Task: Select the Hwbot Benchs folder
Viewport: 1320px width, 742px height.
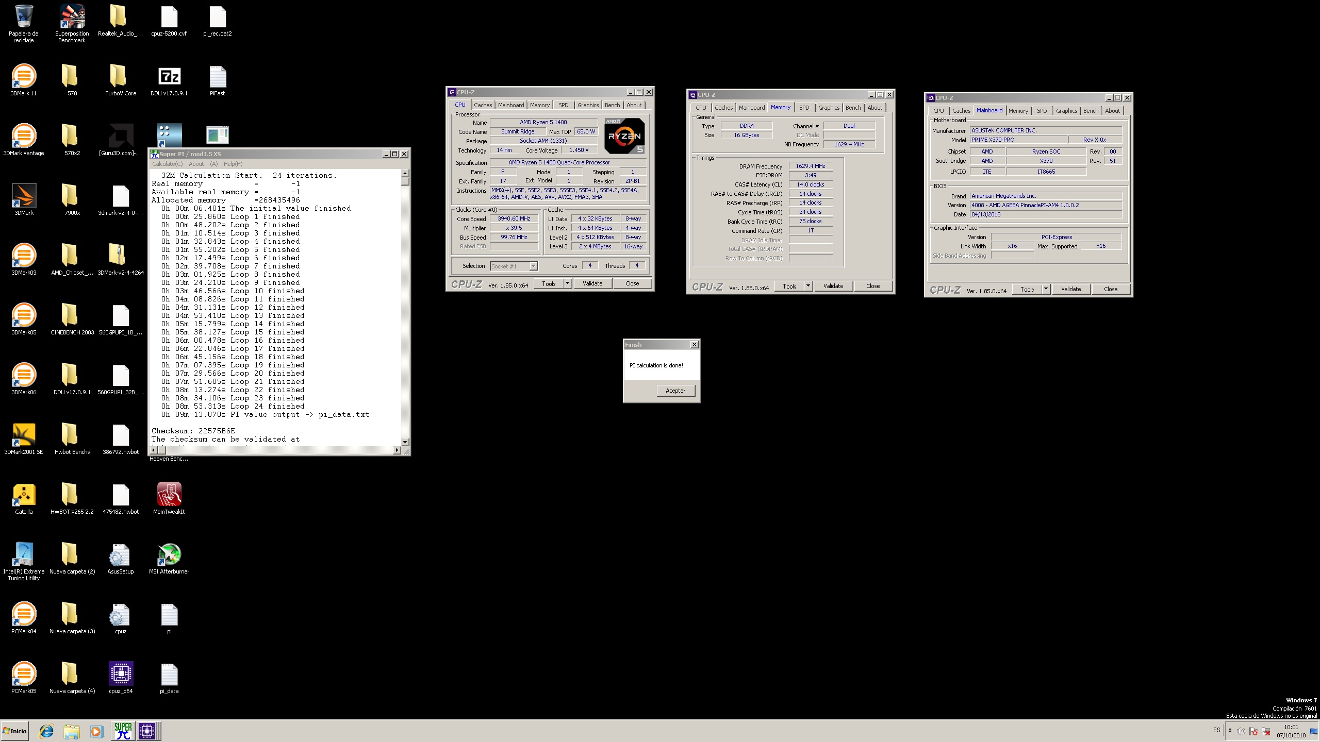Action: pyautogui.click(x=72, y=439)
